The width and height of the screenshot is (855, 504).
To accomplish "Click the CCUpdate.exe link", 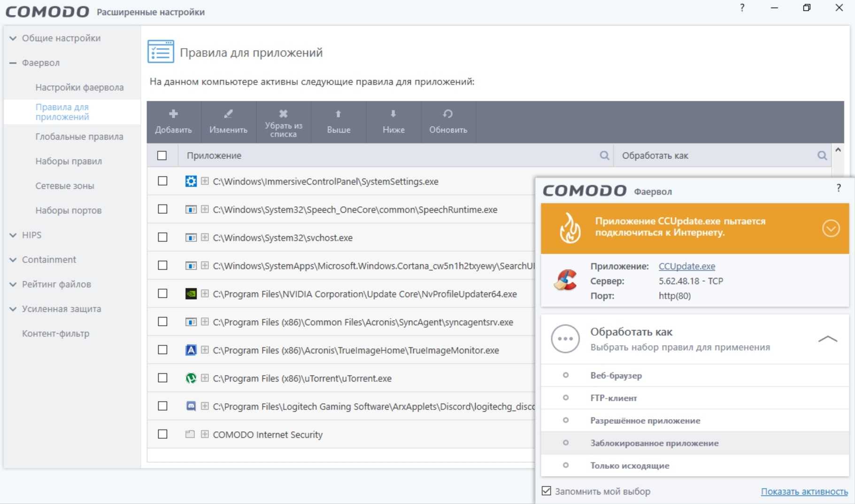I will point(686,266).
